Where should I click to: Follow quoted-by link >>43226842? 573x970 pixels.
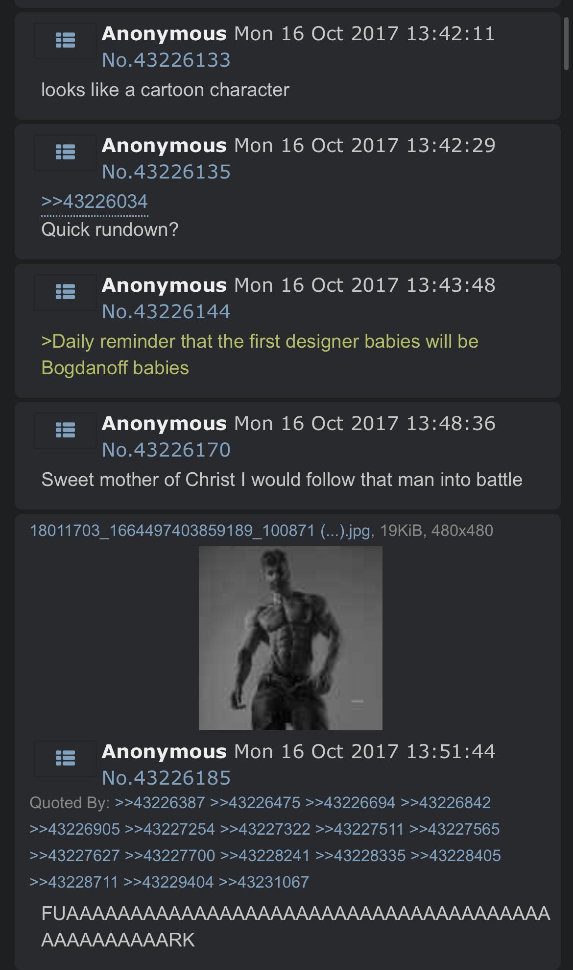point(446,803)
